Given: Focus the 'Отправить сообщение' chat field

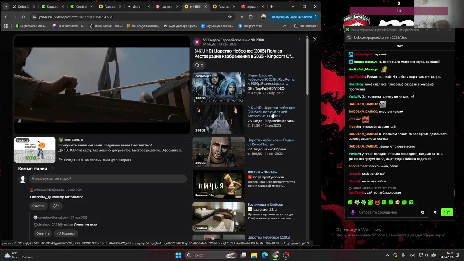Looking at the screenshot, I should [387, 212].
